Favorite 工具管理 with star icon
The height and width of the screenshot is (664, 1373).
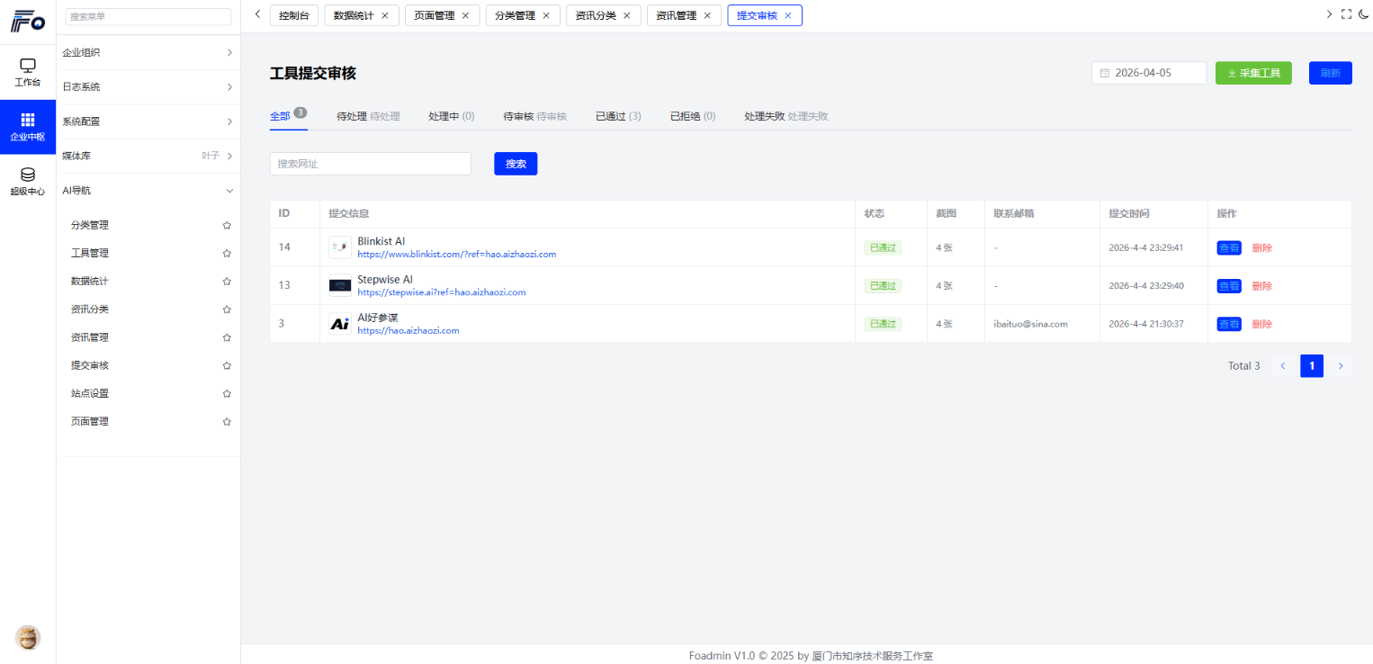click(227, 253)
